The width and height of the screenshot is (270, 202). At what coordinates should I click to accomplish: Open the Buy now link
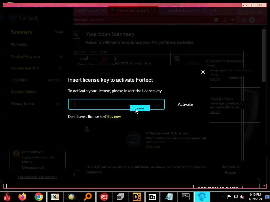pyautogui.click(x=114, y=117)
